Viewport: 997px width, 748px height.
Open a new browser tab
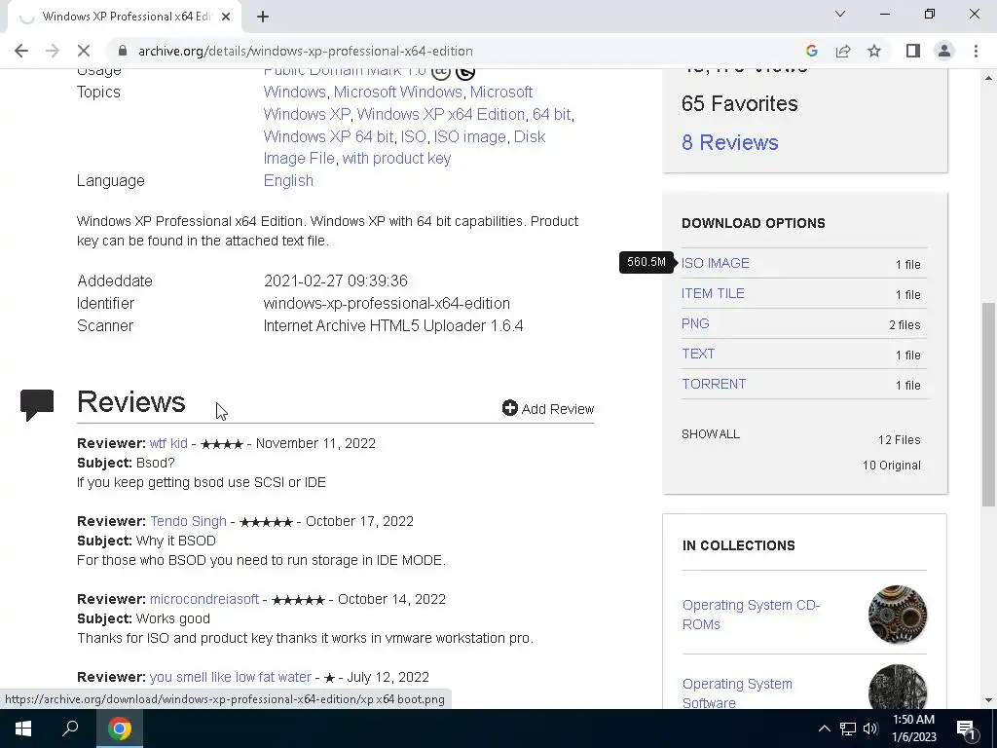coord(263,17)
